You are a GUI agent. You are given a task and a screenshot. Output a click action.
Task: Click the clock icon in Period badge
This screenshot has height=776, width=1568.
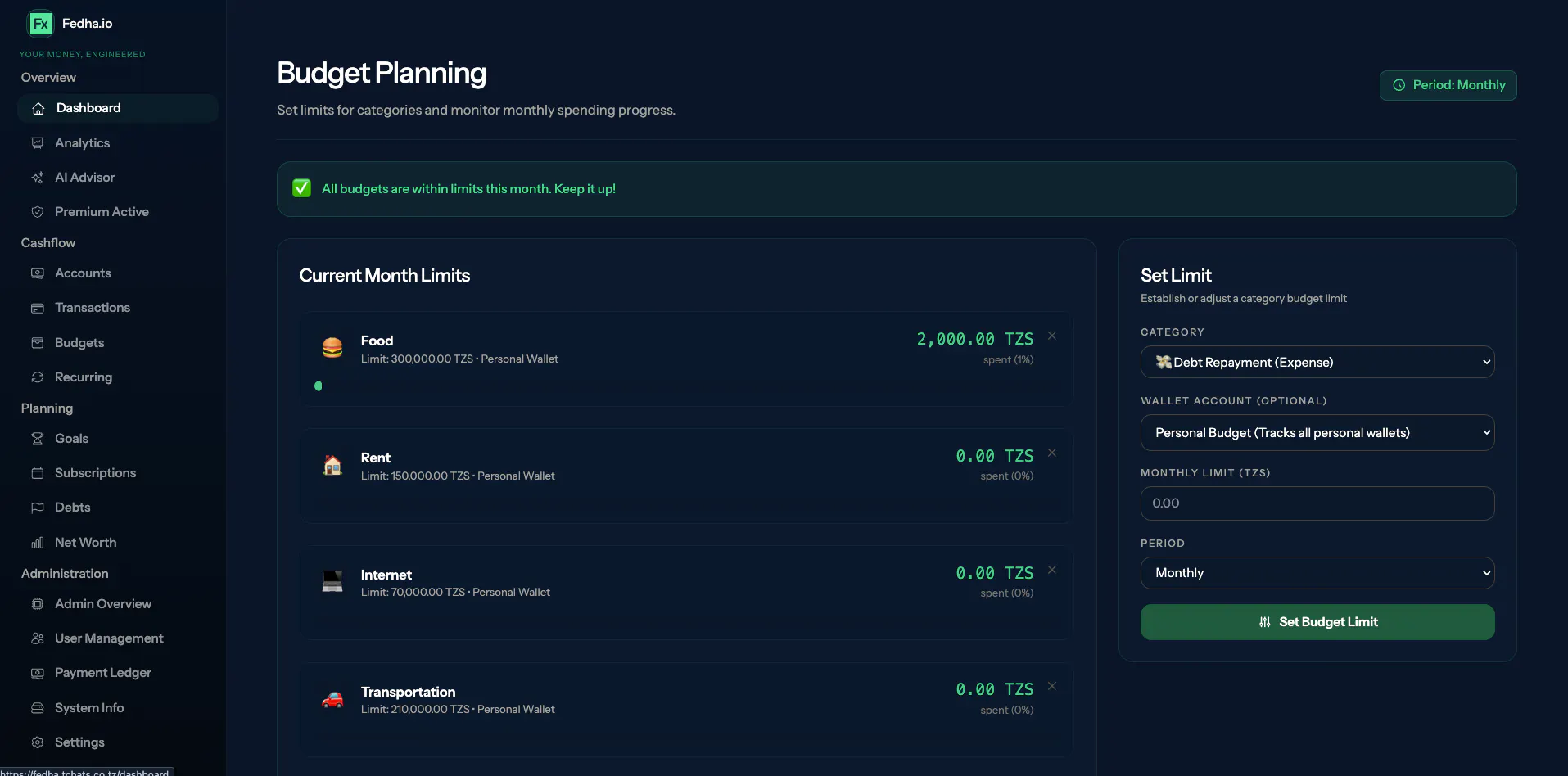click(x=1399, y=85)
